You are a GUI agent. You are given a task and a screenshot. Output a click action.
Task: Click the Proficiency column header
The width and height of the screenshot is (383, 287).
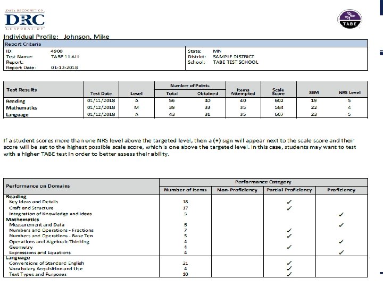(341, 190)
